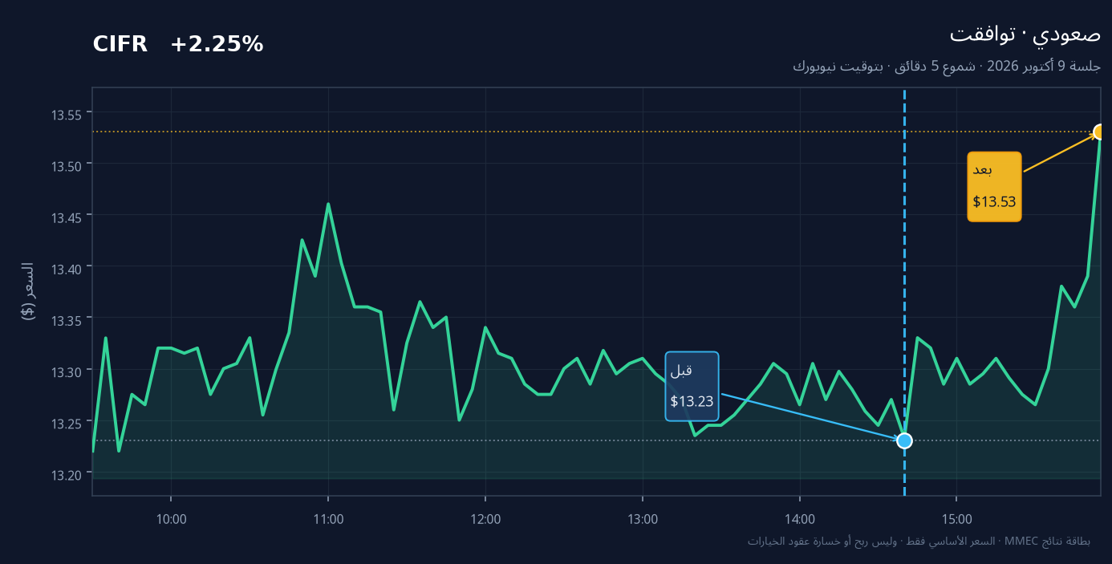Click the 13.45 price axis label
This screenshot has height=564, width=1112.
pyautogui.click(x=67, y=217)
